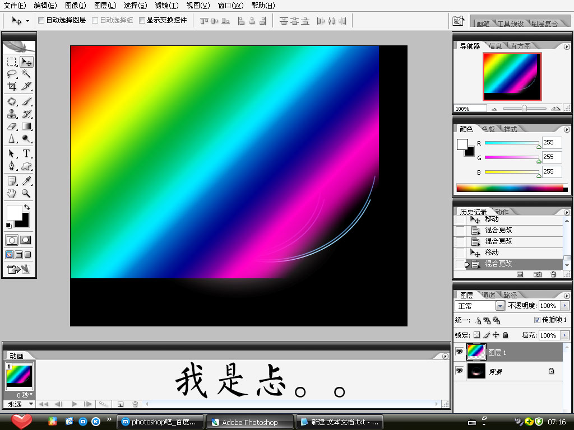Enable 自动选择图层 checkbox
The height and width of the screenshot is (430, 574).
41,20
